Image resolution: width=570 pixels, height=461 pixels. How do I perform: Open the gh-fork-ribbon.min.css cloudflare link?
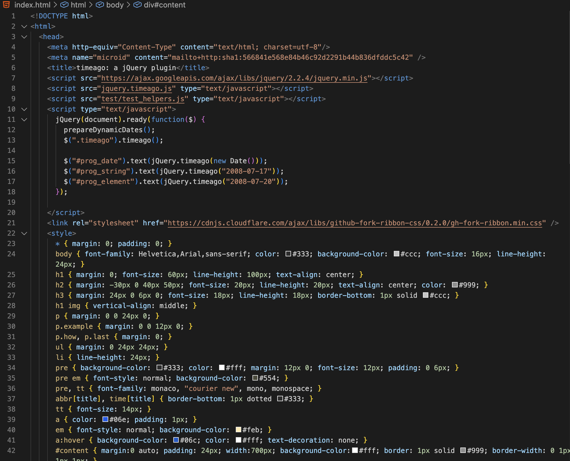[354, 223]
